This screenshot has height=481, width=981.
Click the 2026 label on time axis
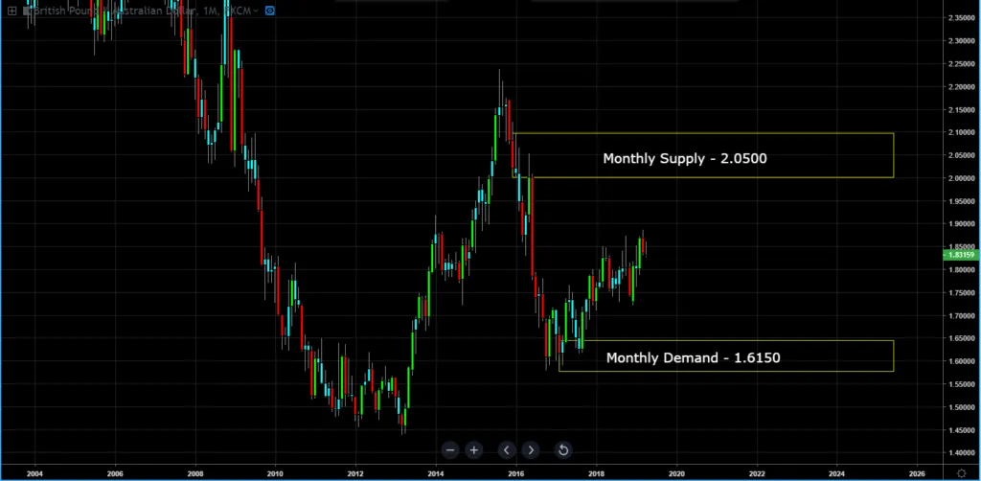pos(917,473)
